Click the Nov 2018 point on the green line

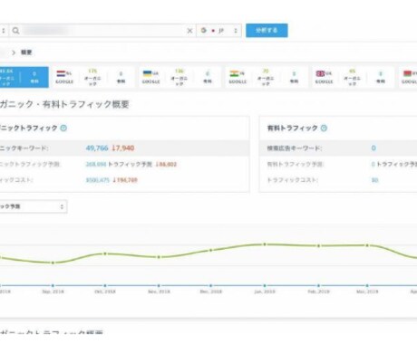[159, 257]
